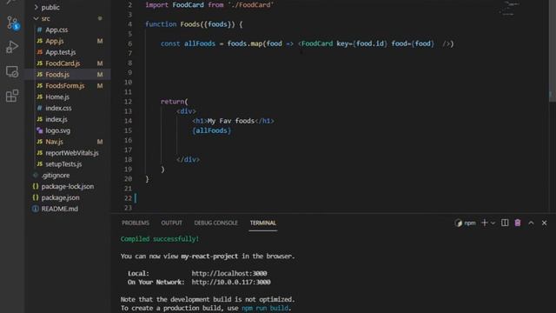Create a new terminal with plus icon
The image size is (556, 313).
coord(485,223)
